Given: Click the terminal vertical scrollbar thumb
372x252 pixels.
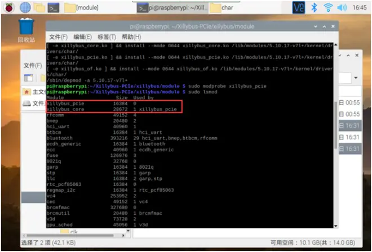Looking at the screenshot, I should tap(336, 125).
